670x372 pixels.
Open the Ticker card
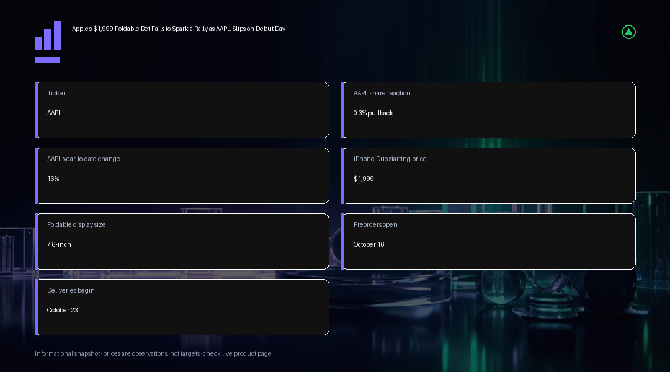(x=182, y=110)
